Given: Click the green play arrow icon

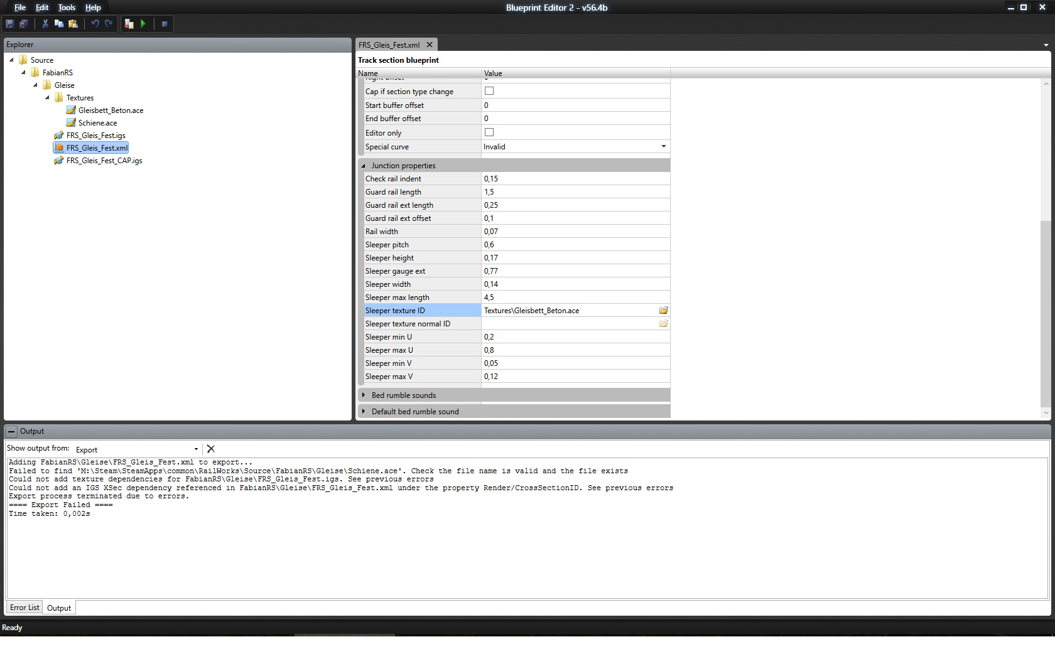Looking at the screenshot, I should [x=143, y=24].
